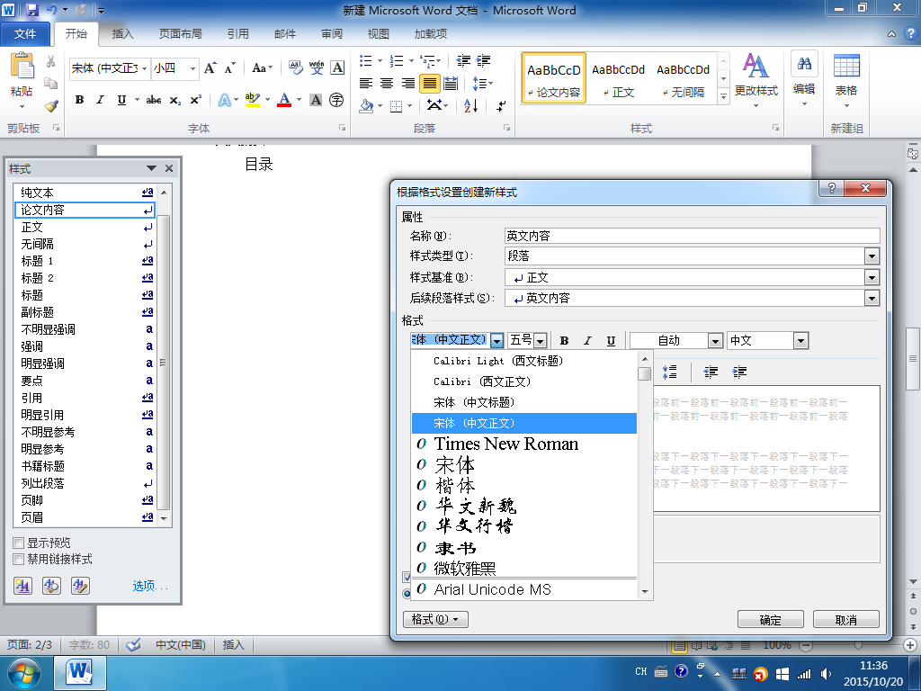
Task: Switch to the Page Layout tab
Action: click(x=180, y=34)
